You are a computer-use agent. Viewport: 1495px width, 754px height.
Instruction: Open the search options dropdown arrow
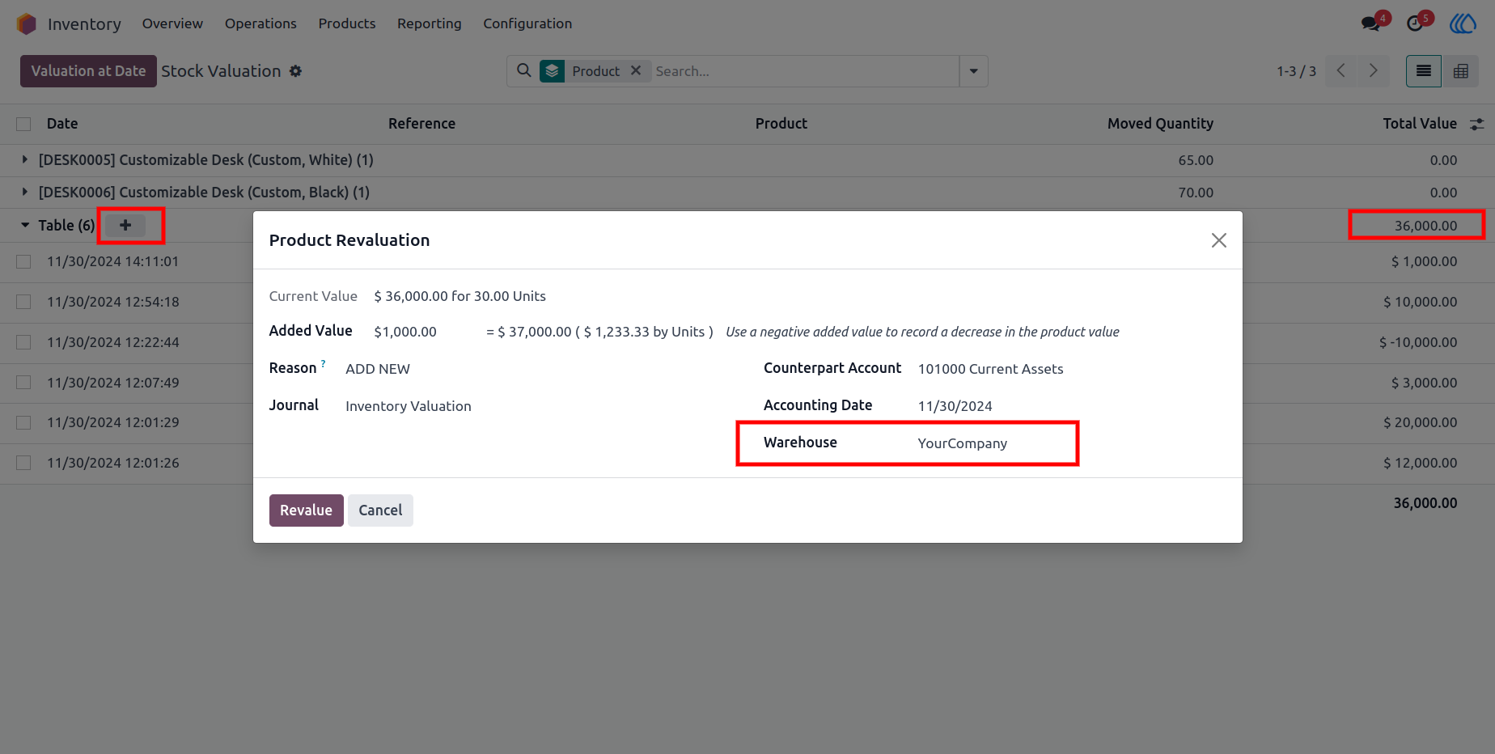tap(973, 71)
